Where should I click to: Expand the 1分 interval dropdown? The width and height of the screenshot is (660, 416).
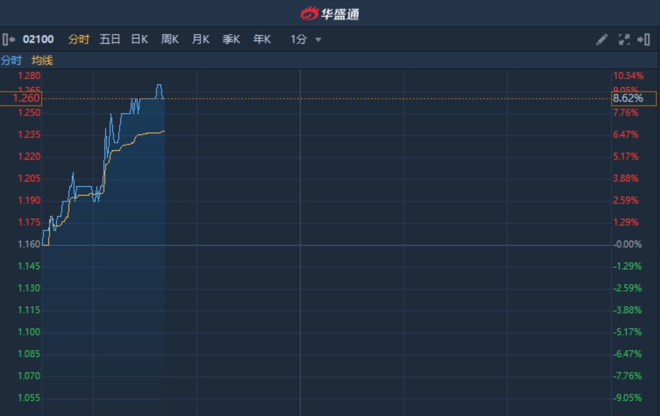[306, 40]
